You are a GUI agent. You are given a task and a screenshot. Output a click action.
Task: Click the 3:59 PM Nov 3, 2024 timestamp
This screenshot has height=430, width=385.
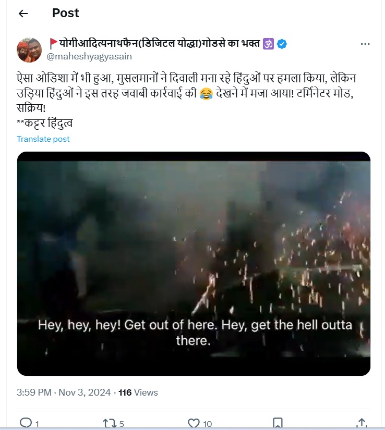(64, 392)
